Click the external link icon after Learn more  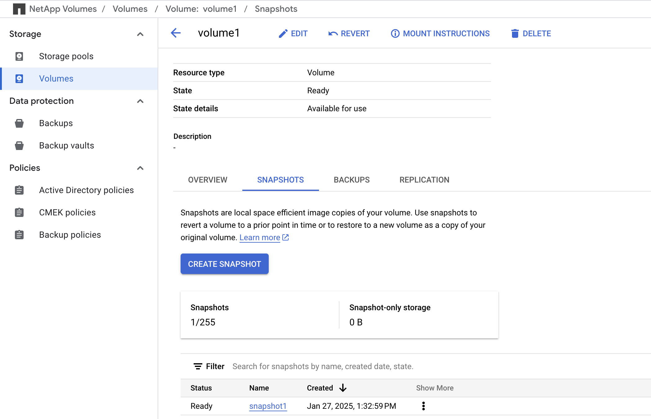click(x=285, y=237)
